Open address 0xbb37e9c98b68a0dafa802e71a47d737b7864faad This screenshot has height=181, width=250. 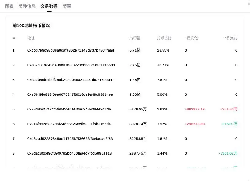coord(71,50)
